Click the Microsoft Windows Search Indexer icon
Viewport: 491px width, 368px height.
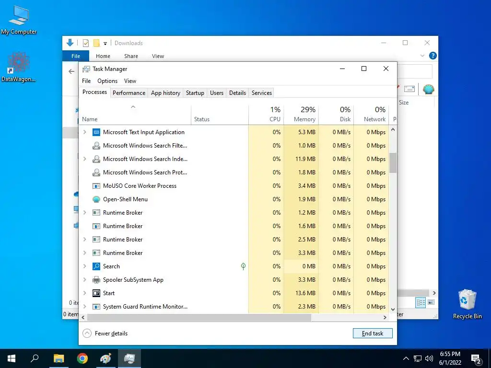96,159
